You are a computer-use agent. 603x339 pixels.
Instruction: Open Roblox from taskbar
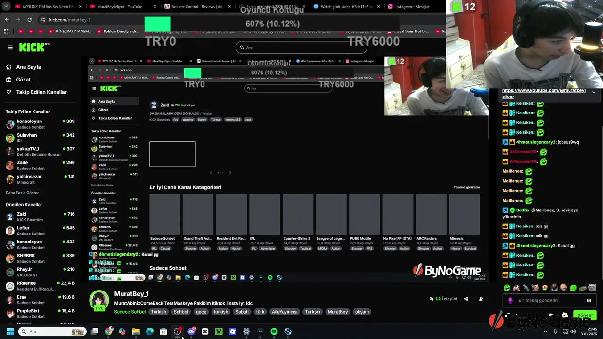[233, 331]
